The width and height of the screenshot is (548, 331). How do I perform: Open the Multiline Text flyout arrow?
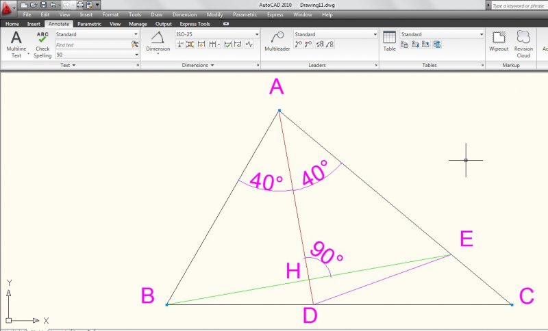(x=28, y=53)
